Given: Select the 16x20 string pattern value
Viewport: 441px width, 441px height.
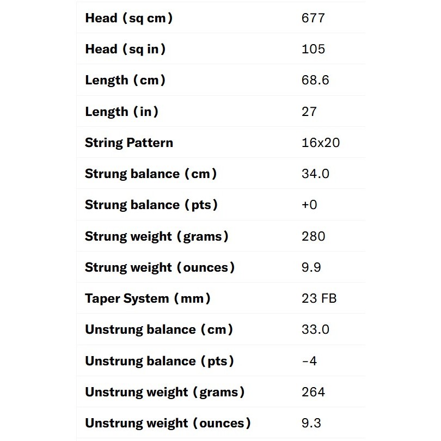Looking at the screenshot, I should tap(321, 143).
